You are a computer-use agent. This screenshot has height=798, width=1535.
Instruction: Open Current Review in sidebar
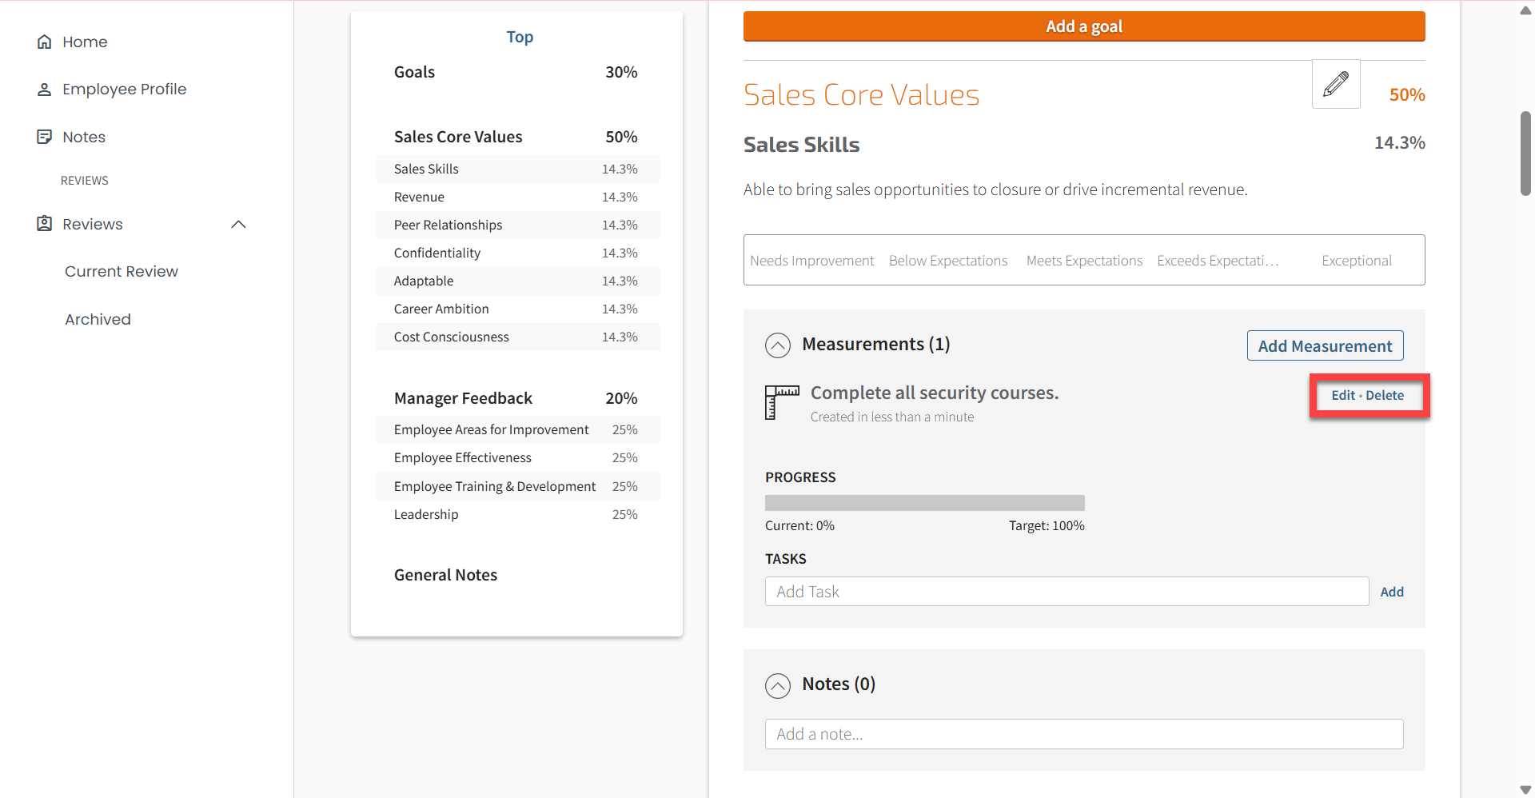(x=122, y=272)
